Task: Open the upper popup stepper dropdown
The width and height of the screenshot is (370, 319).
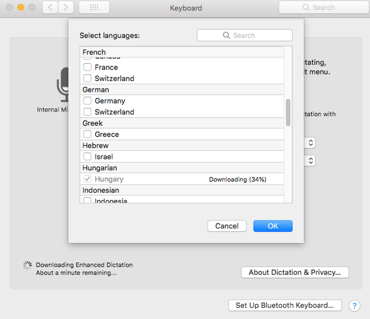Action: pyautogui.click(x=311, y=143)
